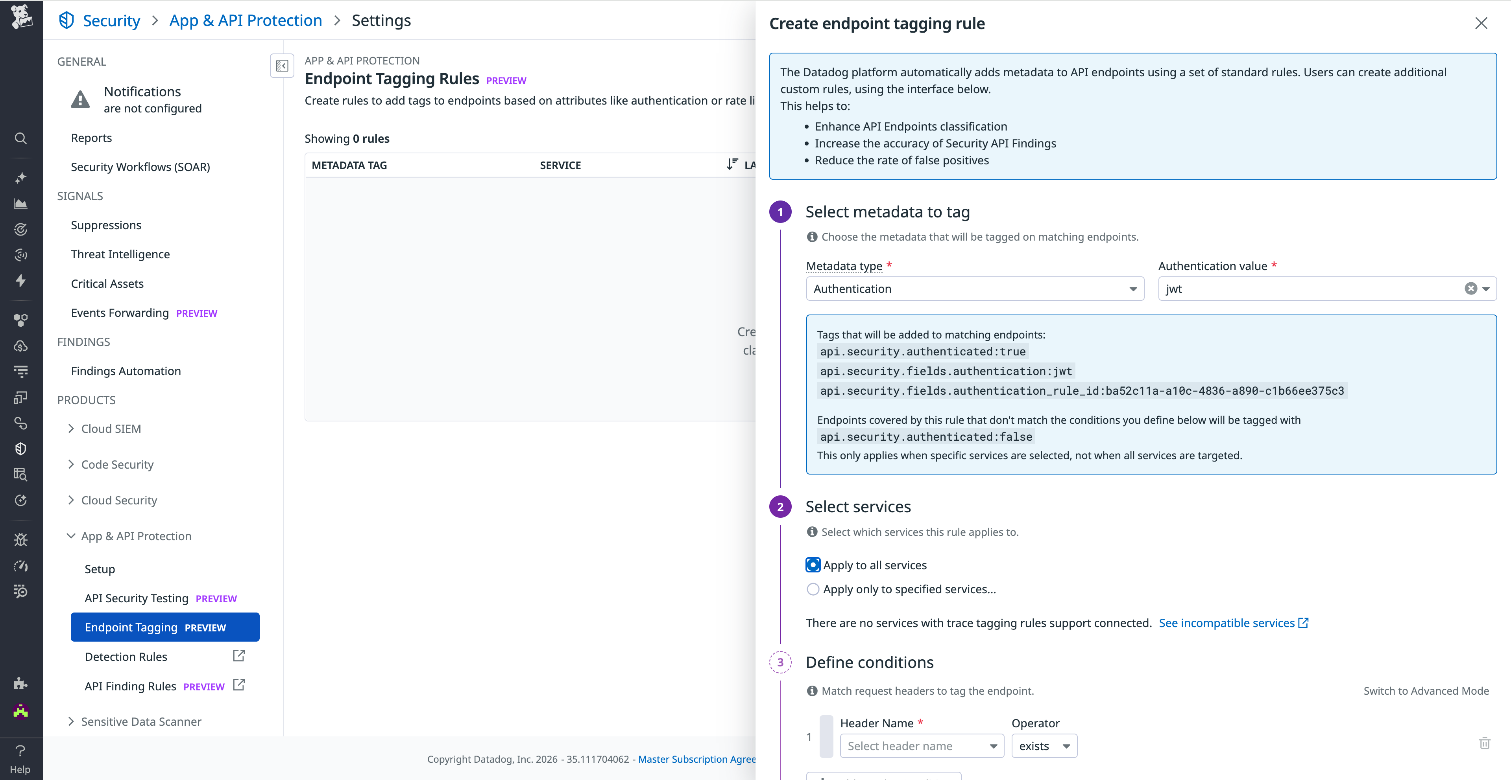Image resolution: width=1511 pixels, height=780 pixels.
Task: Open Critical Assets settings
Action: point(107,283)
